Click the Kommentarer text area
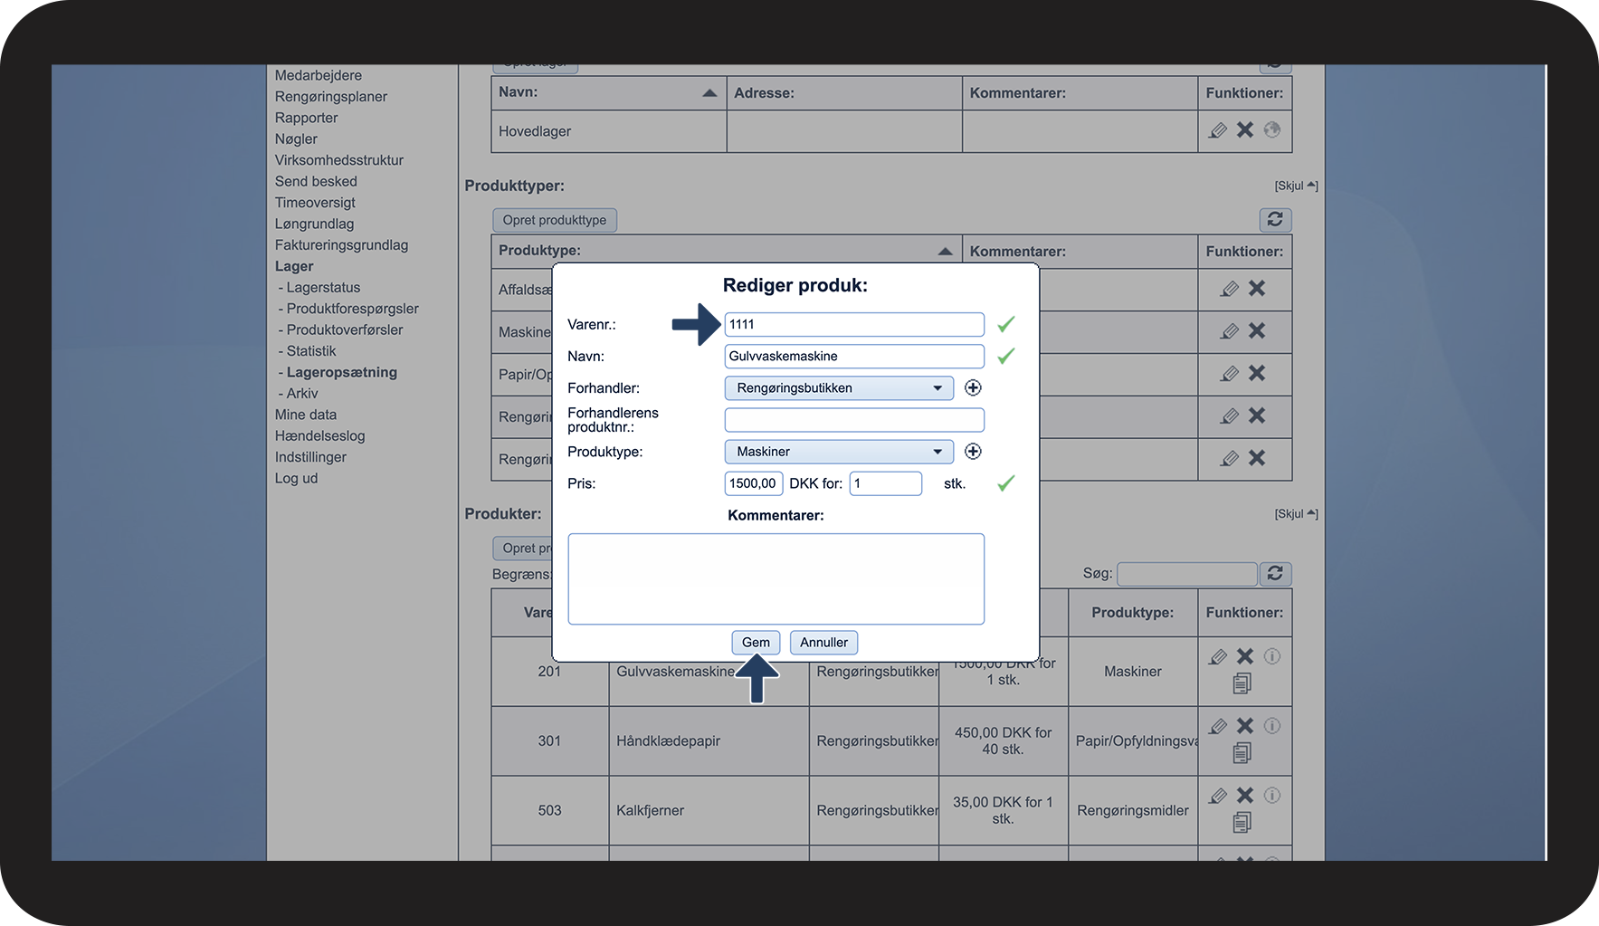 776,579
